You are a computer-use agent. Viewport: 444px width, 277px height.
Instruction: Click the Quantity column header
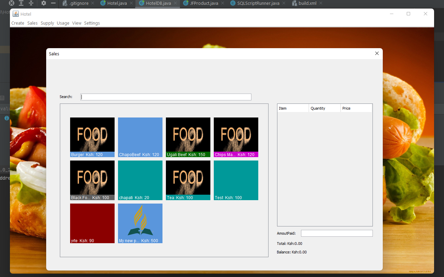pyautogui.click(x=325, y=108)
